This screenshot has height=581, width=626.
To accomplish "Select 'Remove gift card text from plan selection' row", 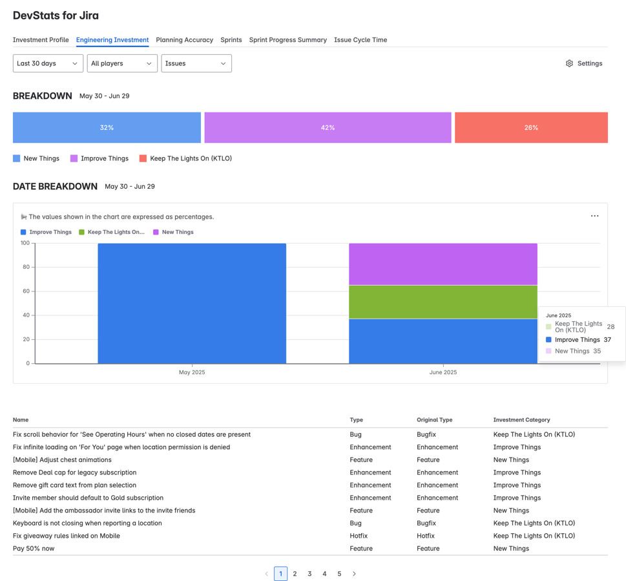I will tap(310, 485).
